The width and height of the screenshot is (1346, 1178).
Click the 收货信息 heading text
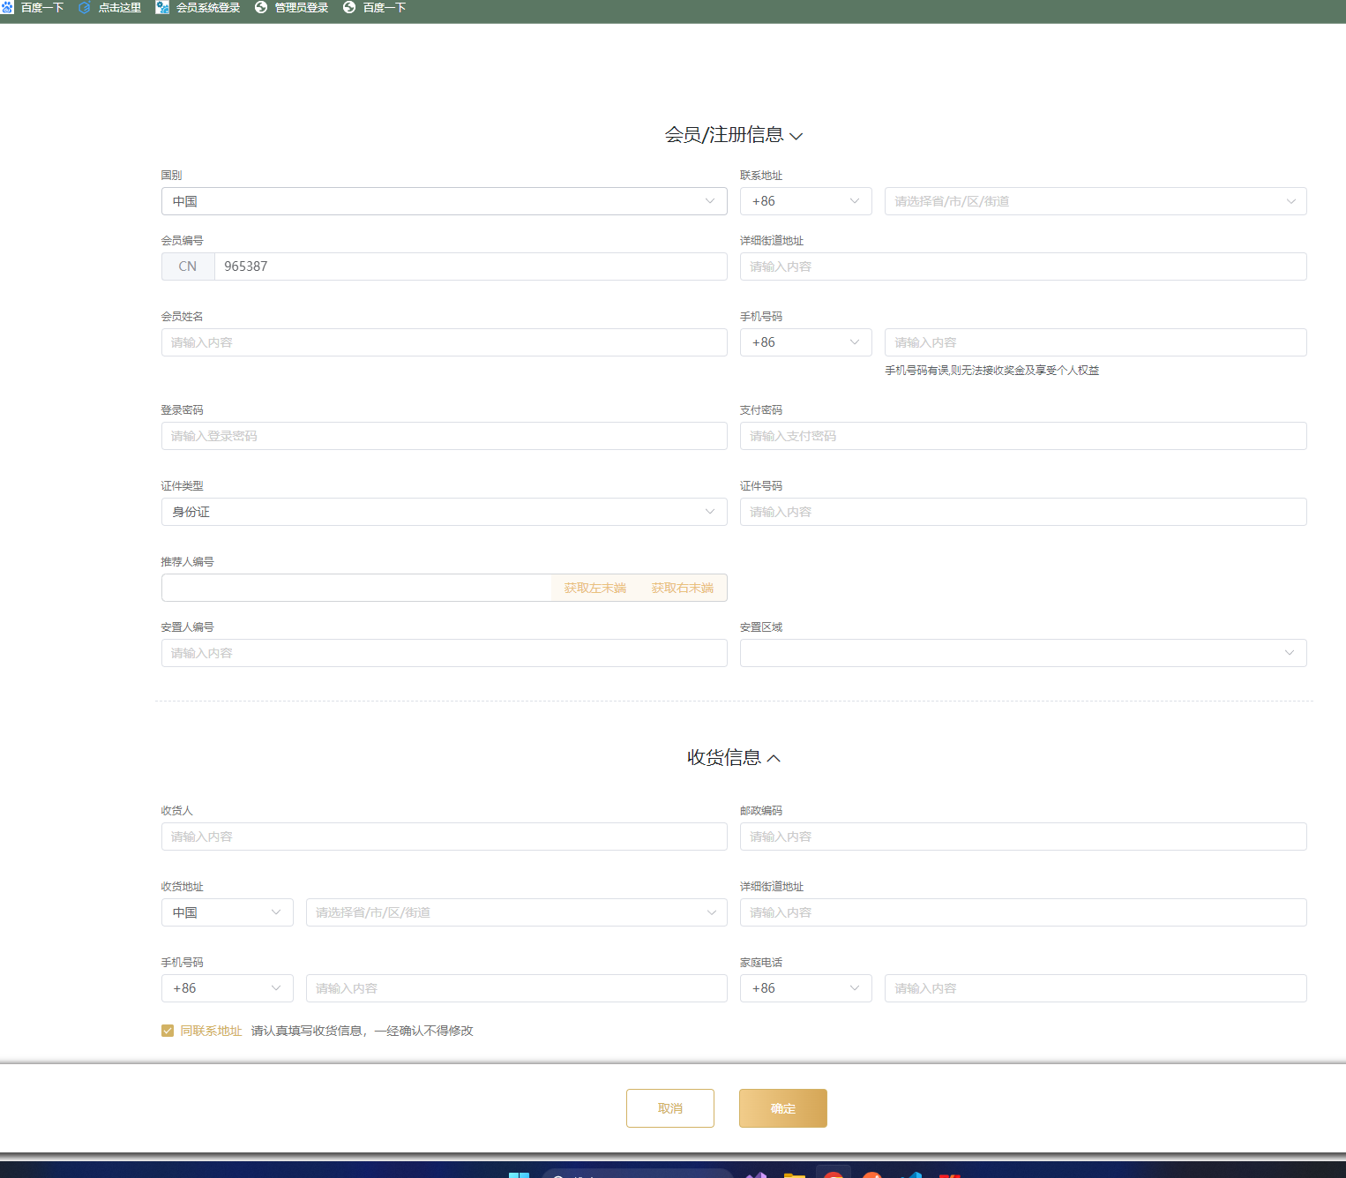pos(724,757)
